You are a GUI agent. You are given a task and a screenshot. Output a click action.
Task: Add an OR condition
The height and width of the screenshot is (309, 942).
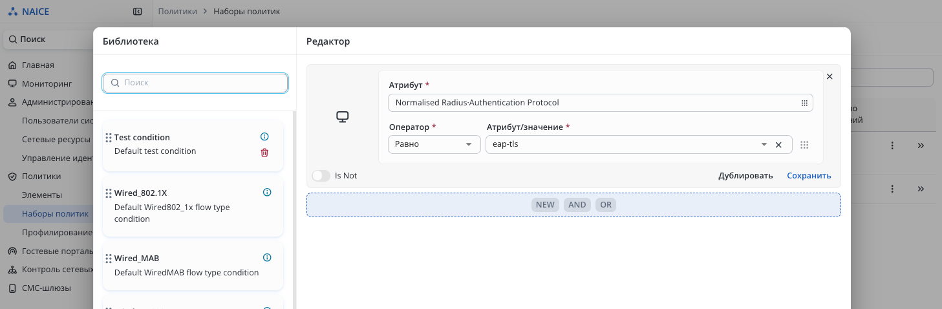tap(606, 205)
